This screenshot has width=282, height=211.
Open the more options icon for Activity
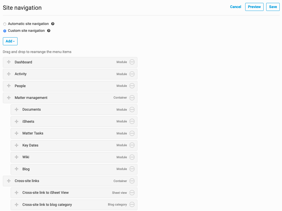click(x=132, y=74)
